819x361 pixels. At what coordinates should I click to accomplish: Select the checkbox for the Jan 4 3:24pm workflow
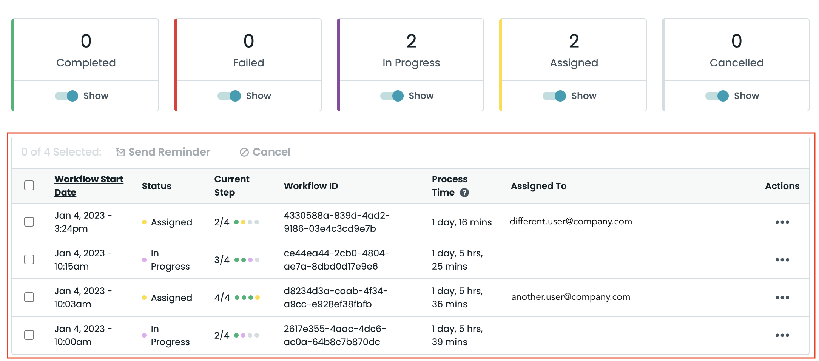click(29, 222)
